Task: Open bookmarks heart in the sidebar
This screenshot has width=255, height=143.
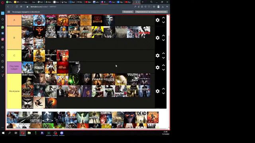Action: 3,55
